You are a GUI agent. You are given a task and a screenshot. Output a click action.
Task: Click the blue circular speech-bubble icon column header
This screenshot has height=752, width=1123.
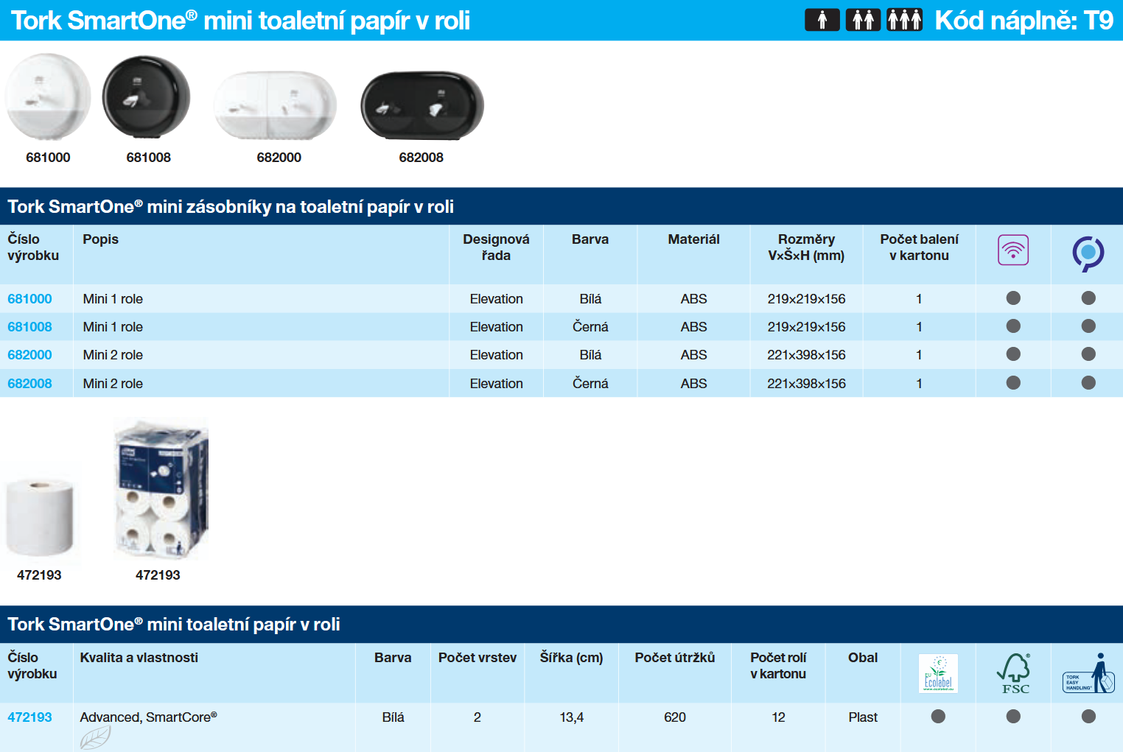tap(1088, 253)
